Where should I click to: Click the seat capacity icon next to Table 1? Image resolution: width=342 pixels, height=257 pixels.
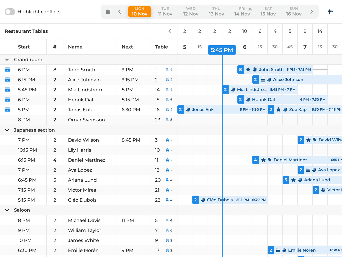[166, 70]
